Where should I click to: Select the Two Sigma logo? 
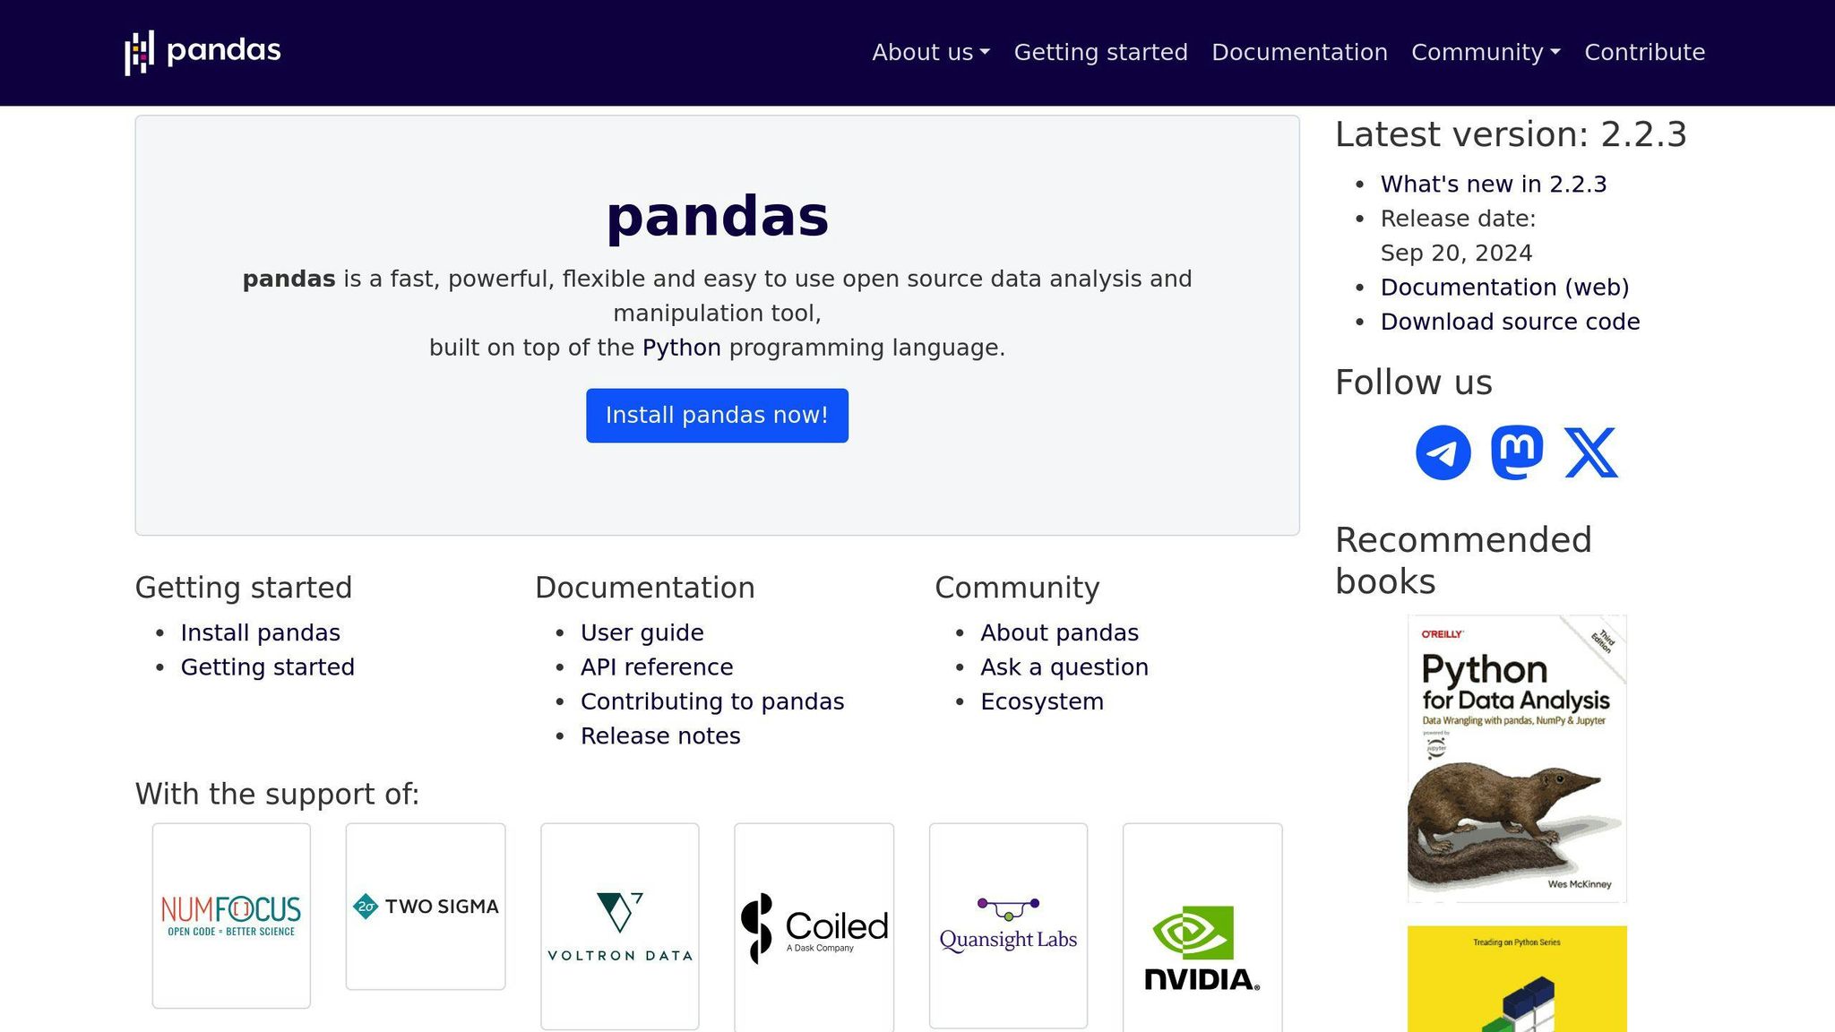426,906
